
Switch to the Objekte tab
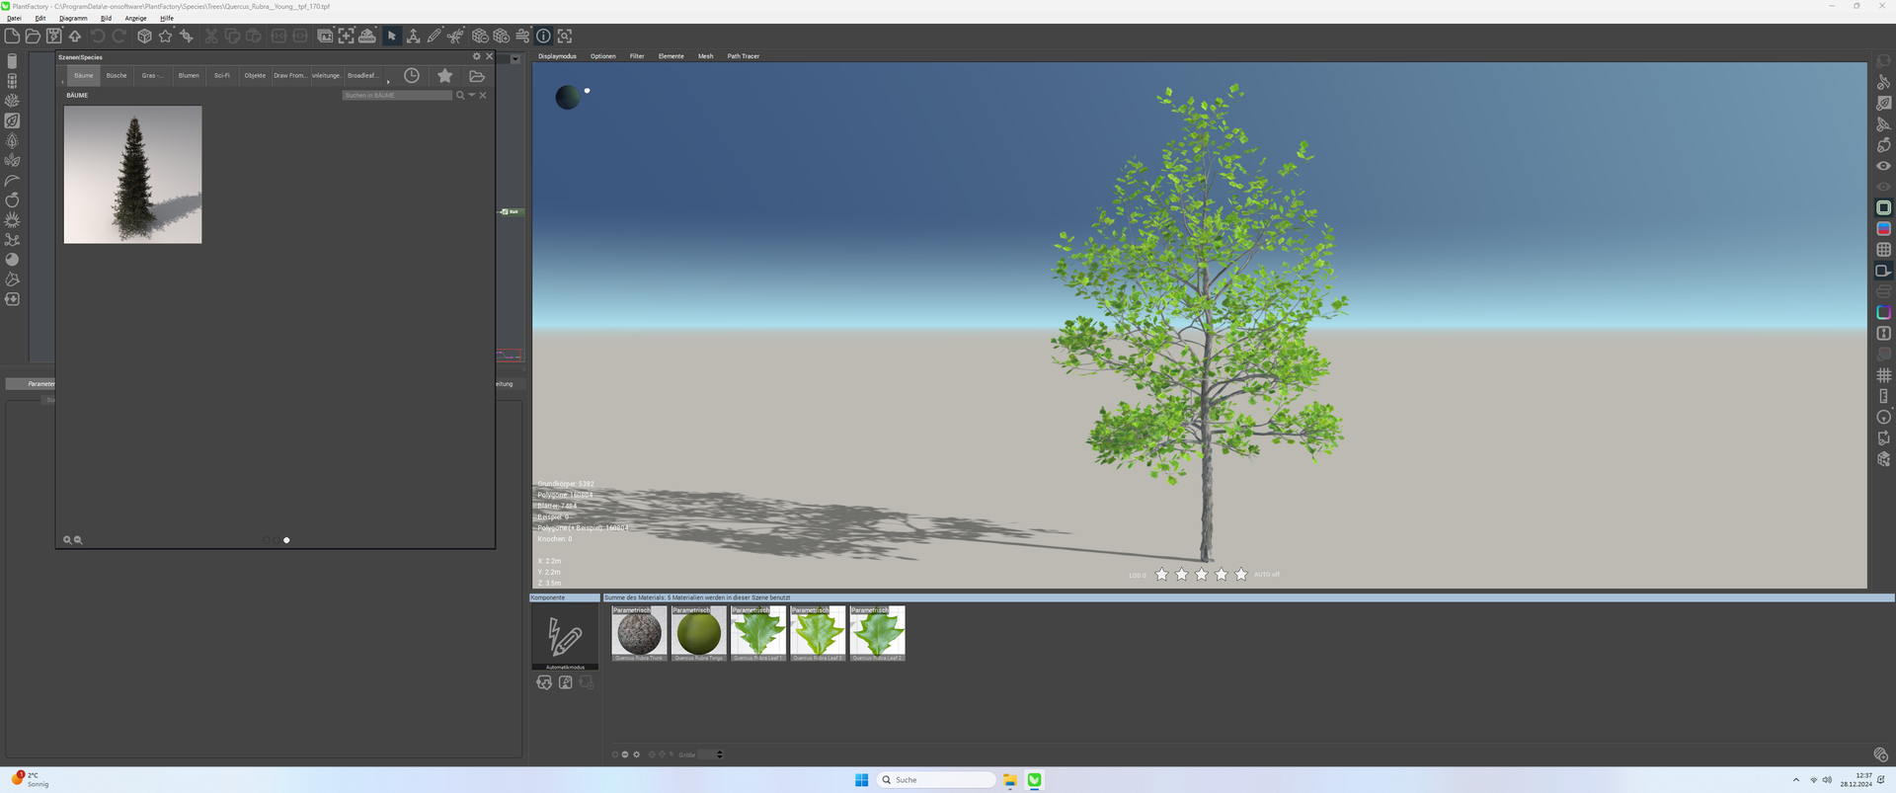click(x=255, y=76)
